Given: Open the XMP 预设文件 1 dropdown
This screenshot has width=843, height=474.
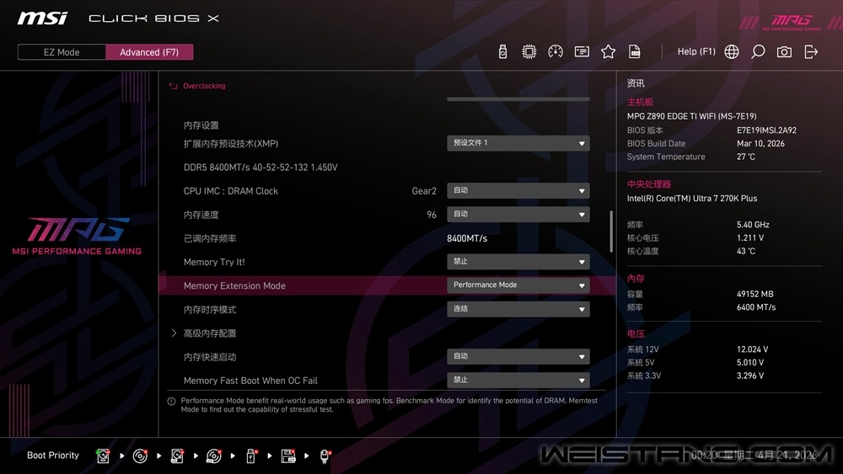Looking at the screenshot, I should [x=518, y=143].
